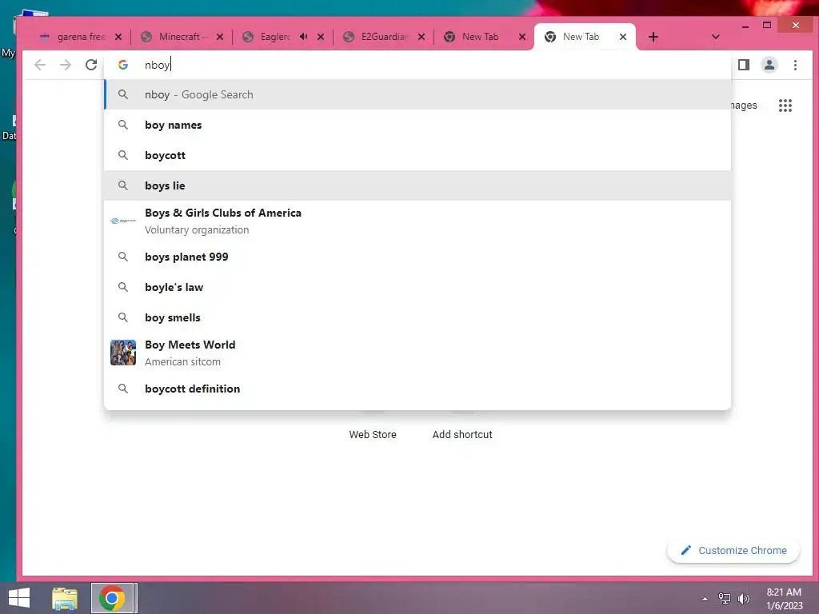819x614 pixels.
Task: Click search icon beside boy names
Action: click(x=123, y=125)
